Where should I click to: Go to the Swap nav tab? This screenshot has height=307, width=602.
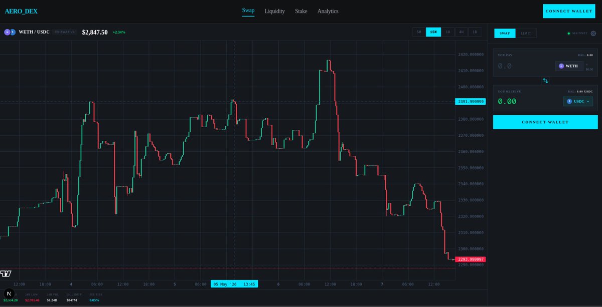coord(248,11)
